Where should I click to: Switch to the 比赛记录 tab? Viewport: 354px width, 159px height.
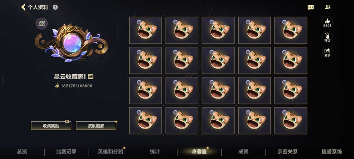pos(66,151)
